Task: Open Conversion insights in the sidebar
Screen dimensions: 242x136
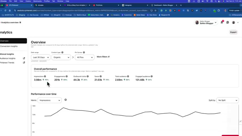Action: (x=9, y=46)
